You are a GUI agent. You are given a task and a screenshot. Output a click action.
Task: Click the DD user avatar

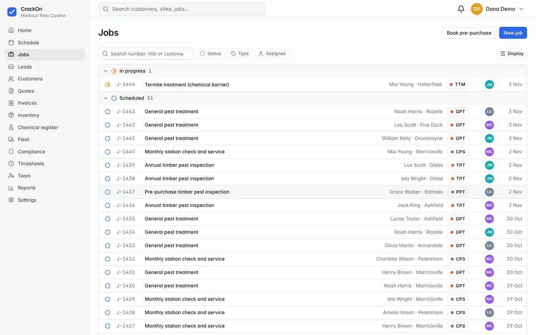(x=477, y=9)
